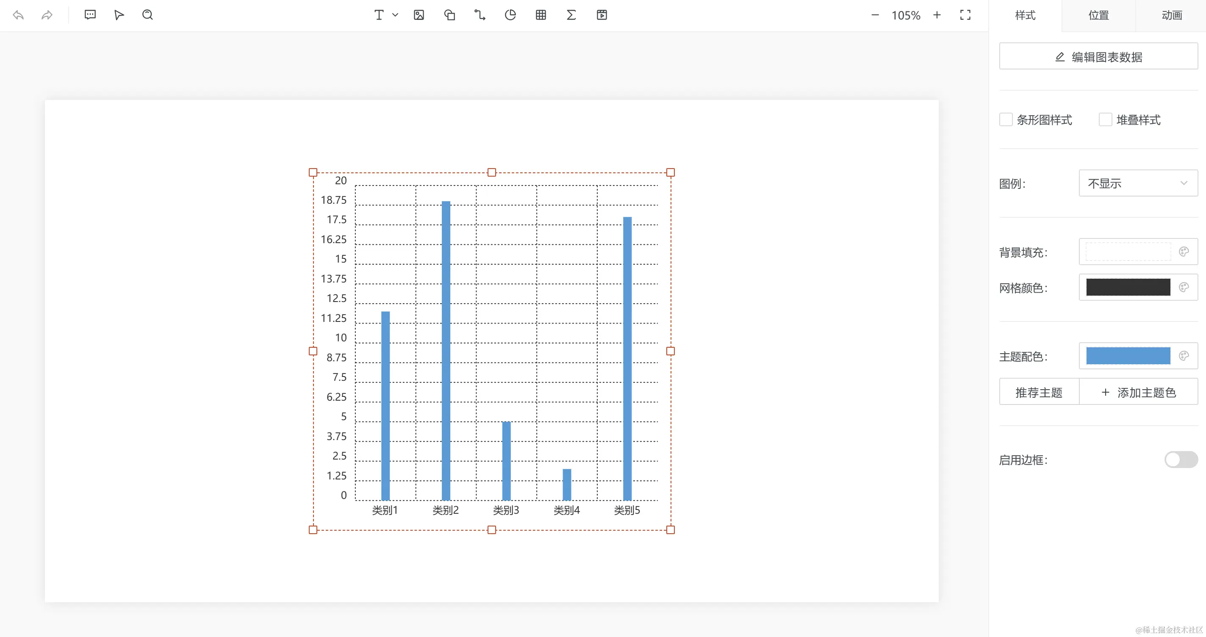
Task: Expand the text box type dropdown arrow
Action: [x=395, y=15]
